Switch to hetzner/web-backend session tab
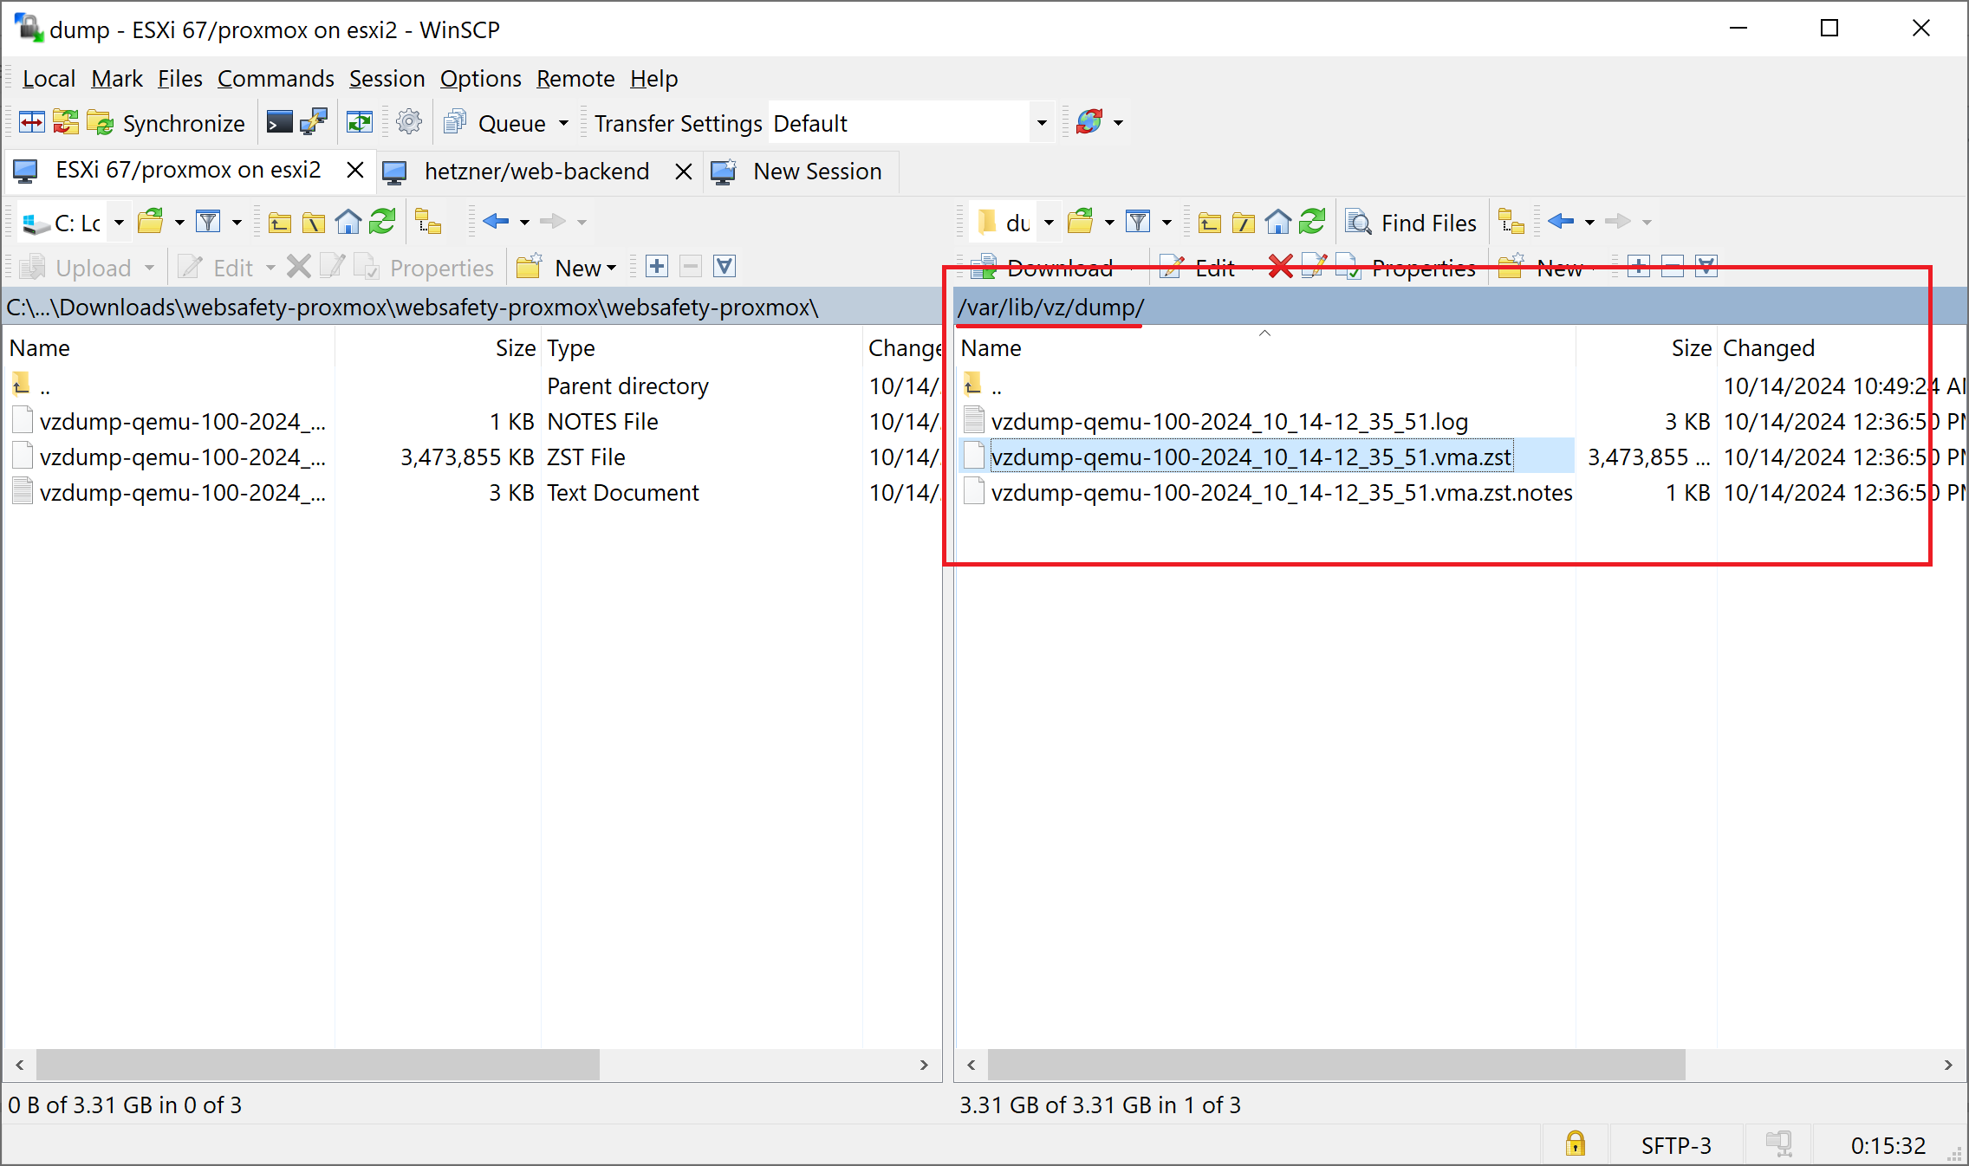 click(536, 172)
